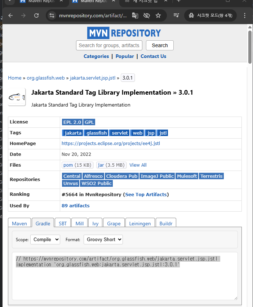This screenshot has width=253, height=307.
Task: Click the Terrestris repository tag
Action: click(212, 176)
